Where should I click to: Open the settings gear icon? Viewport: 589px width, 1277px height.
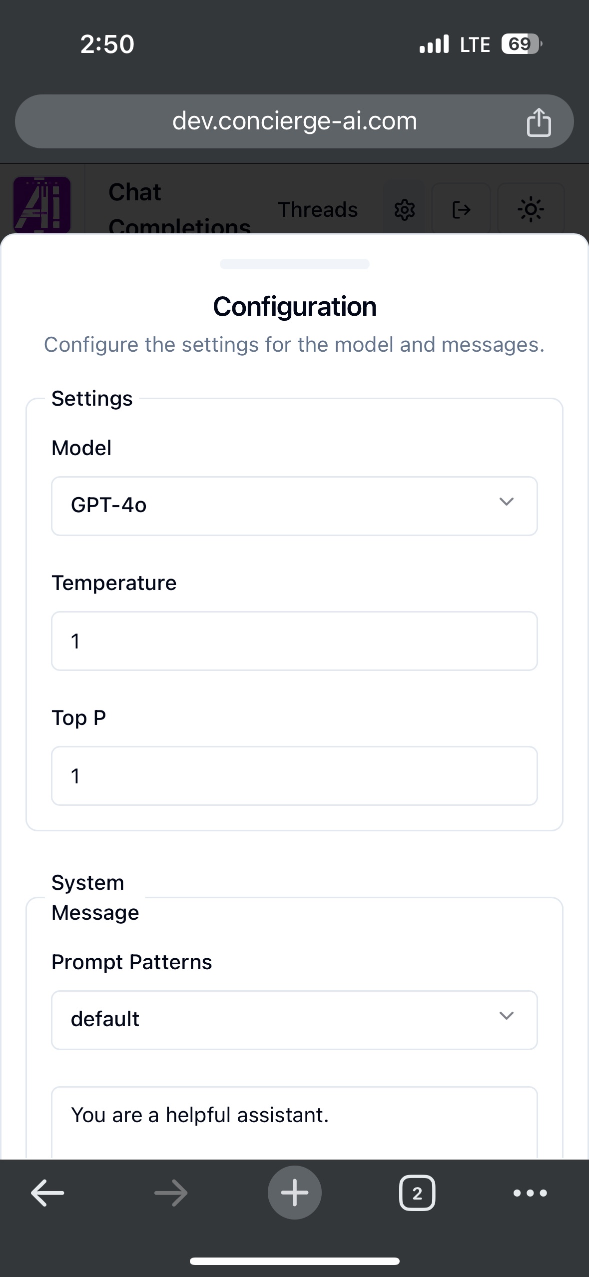point(404,210)
